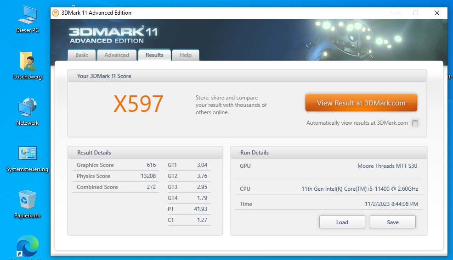The width and height of the screenshot is (453, 260).
Task: Open the Netzwerk desktop icon
Action: [28, 112]
